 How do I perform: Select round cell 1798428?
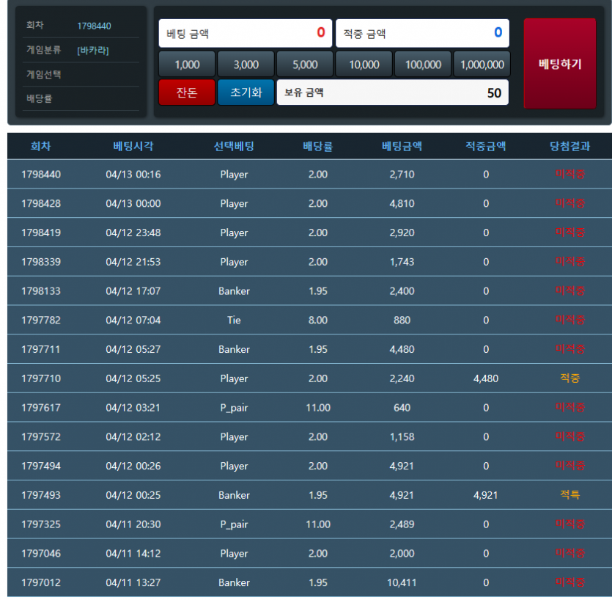point(41,203)
